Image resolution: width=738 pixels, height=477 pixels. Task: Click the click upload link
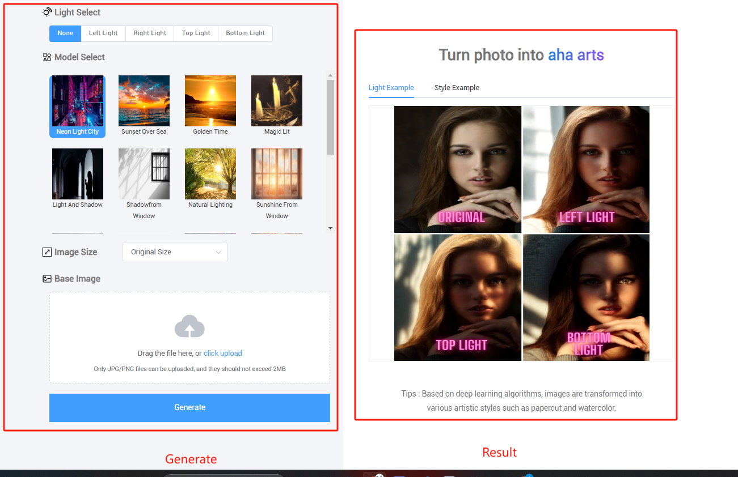tap(223, 353)
